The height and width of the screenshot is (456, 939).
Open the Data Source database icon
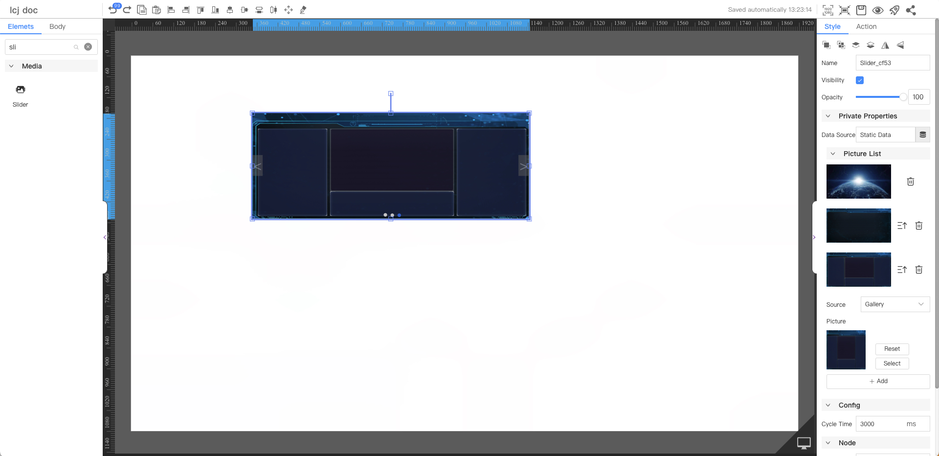coord(923,135)
